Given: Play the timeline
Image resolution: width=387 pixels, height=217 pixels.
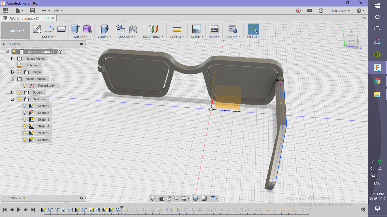Looking at the screenshot, I should (19, 210).
